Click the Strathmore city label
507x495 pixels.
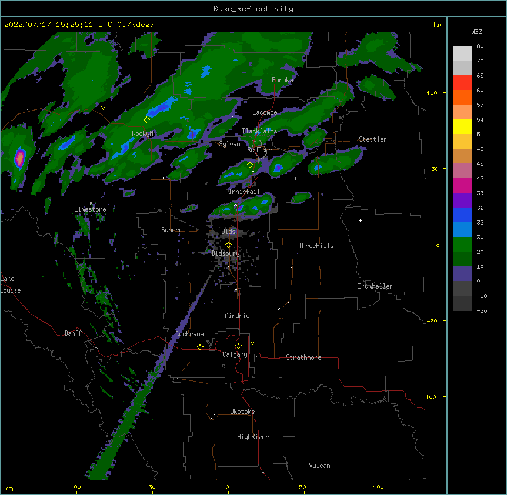pyautogui.click(x=303, y=357)
